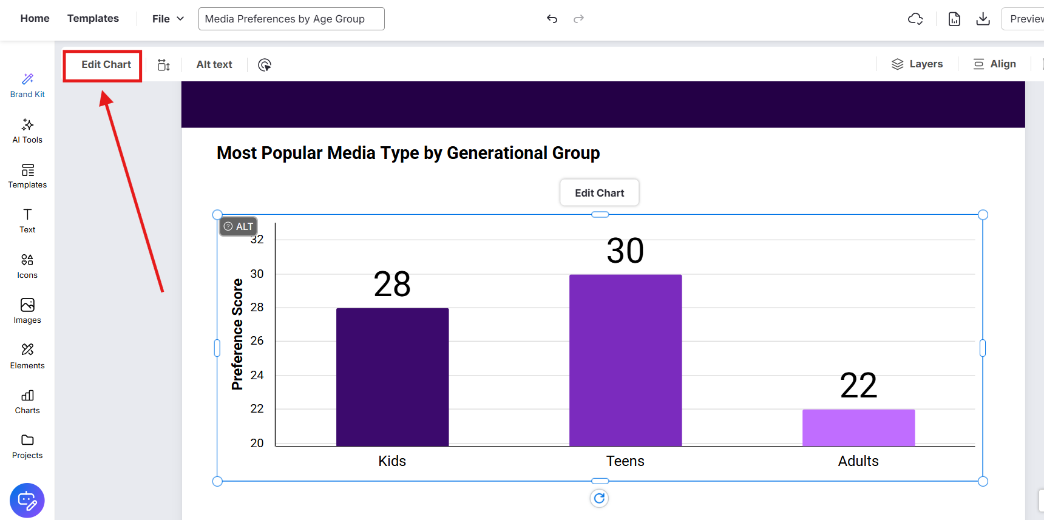
Task: Open AI Tools in sidebar
Action: [x=27, y=131]
